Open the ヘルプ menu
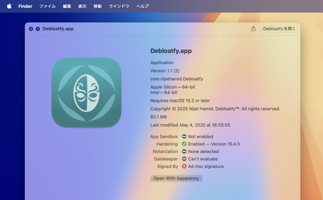 point(143,6)
